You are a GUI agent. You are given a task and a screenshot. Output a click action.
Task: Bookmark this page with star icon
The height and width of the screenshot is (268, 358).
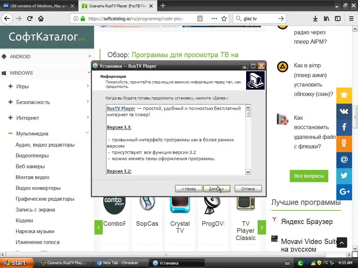point(224,18)
